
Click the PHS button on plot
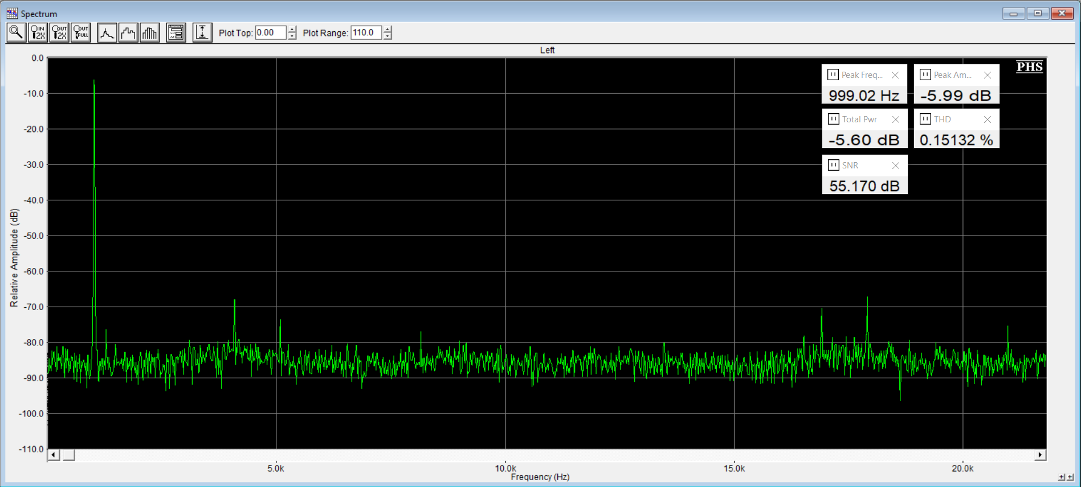click(x=1029, y=67)
